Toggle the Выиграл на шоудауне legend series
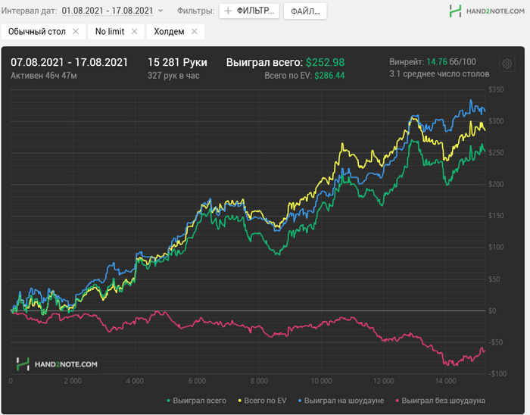Image resolution: width=530 pixels, height=415 pixels. tap(341, 401)
